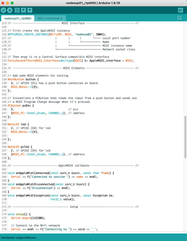This screenshot has height=241, width=187.
Task: Click line 158 with MIDI_PC::Steel_Drums
Action: [x=48, y=154]
